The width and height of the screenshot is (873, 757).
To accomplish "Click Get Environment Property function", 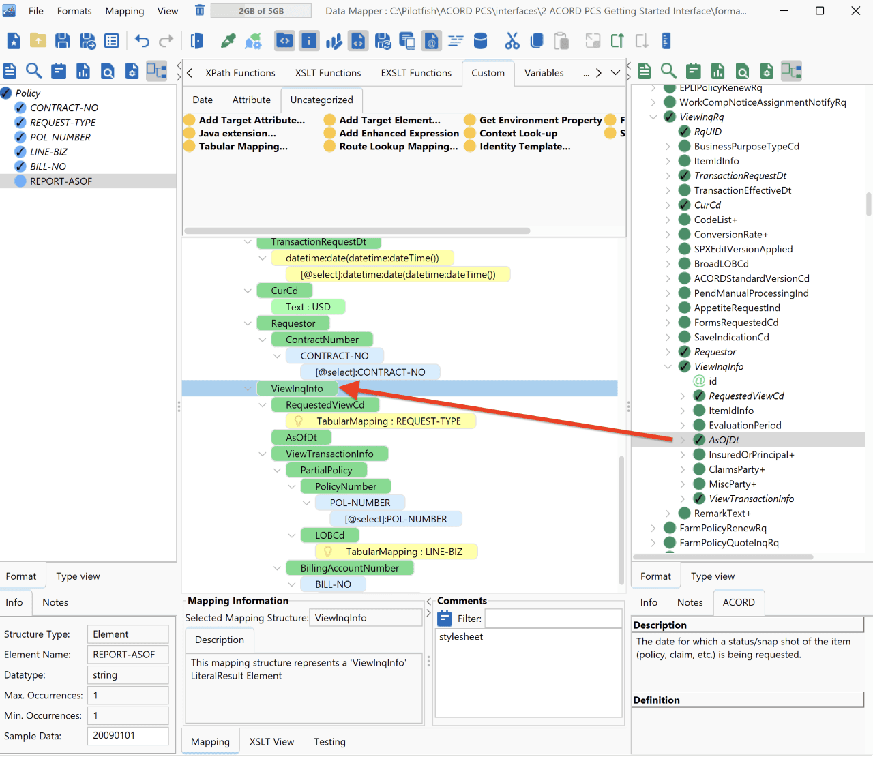I will 533,120.
